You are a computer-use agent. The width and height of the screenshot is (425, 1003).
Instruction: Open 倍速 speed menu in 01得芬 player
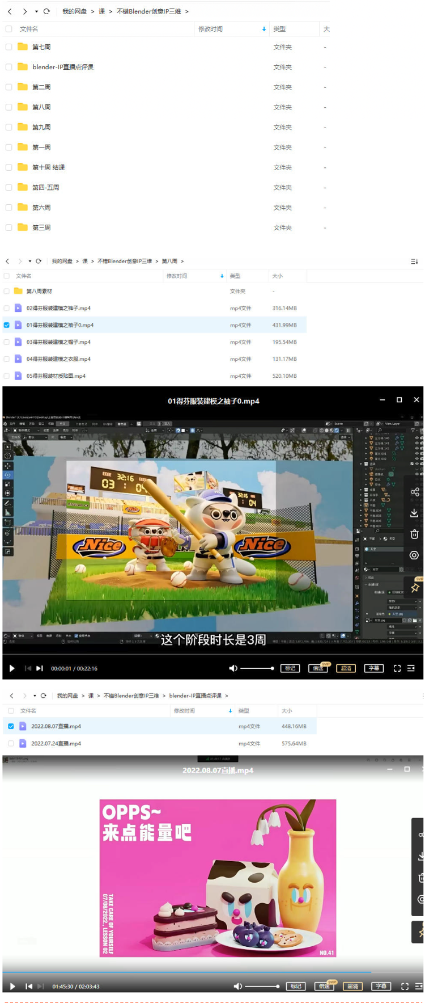pos(318,668)
